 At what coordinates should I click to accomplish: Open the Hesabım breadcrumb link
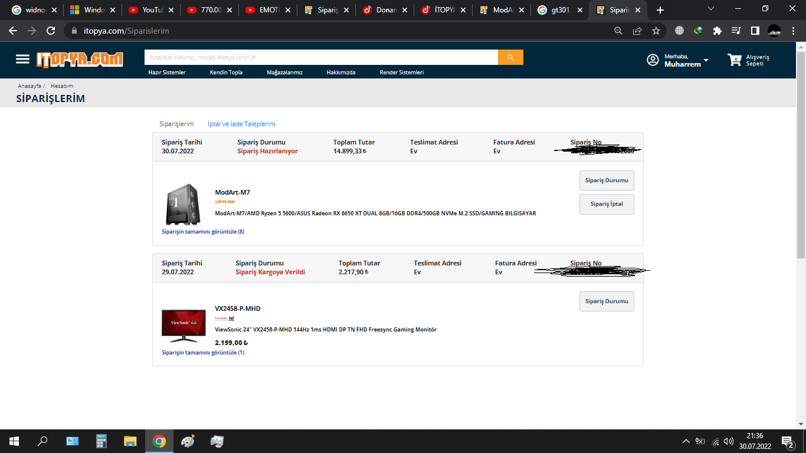62,86
